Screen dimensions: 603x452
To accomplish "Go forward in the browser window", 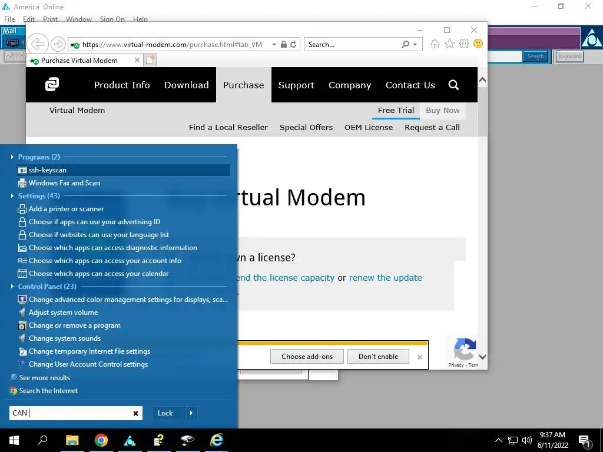I will [x=58, y=44].
